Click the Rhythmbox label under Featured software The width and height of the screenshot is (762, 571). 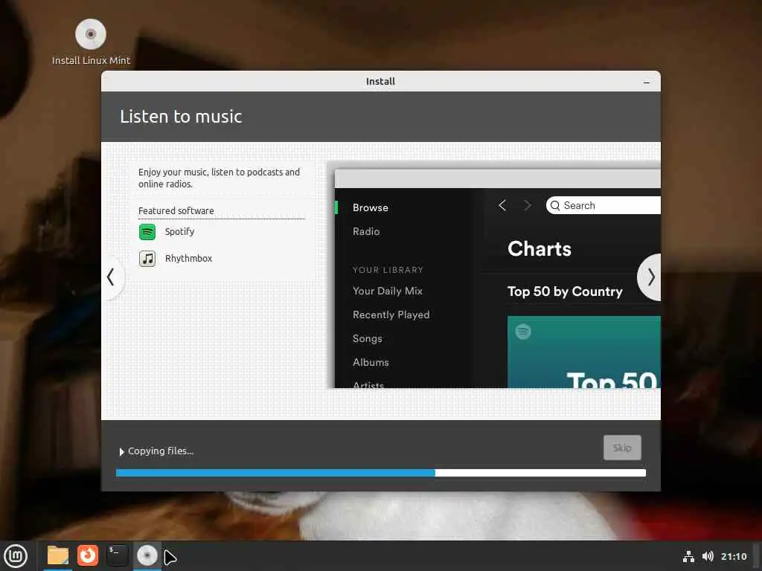(188, 258)
